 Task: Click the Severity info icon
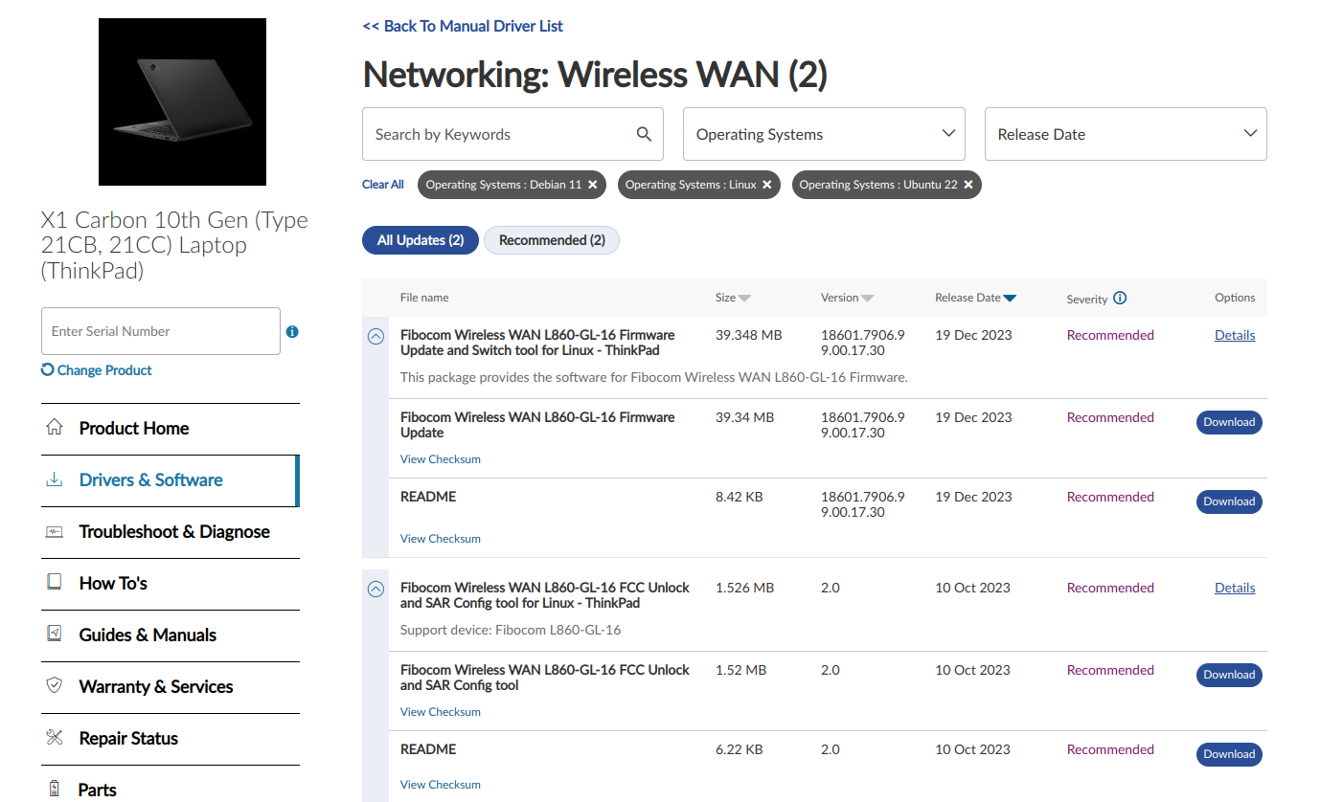pos(1120,298)
